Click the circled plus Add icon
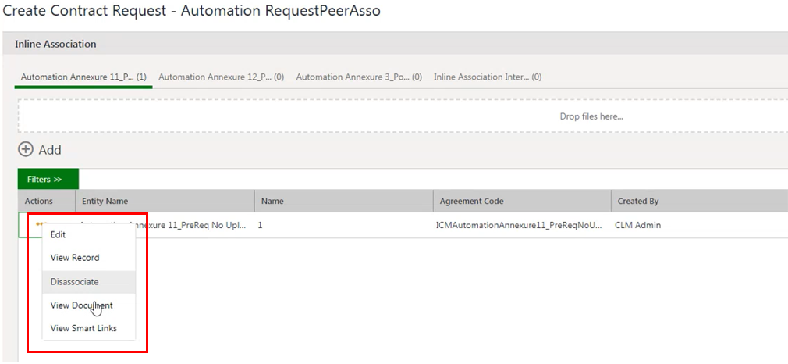This screenshot has height=364, width=788. click(x=25, y=149)
